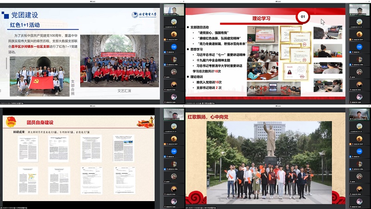371x209 pixels.
Task: Click golden avatar in bottom-left window sidebar
Action: (x=174, y=138)
